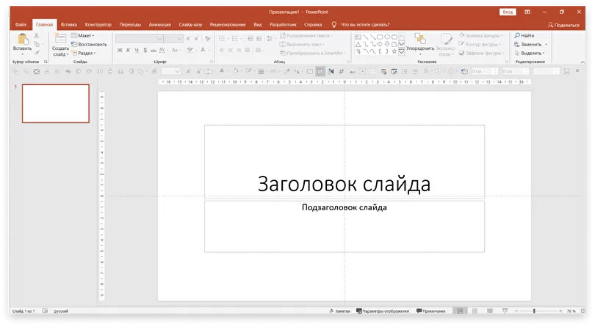The width and height of the screenshot is (595, 326).
Task: Toggle the Заметки notes pane
Action: (339, 311)
